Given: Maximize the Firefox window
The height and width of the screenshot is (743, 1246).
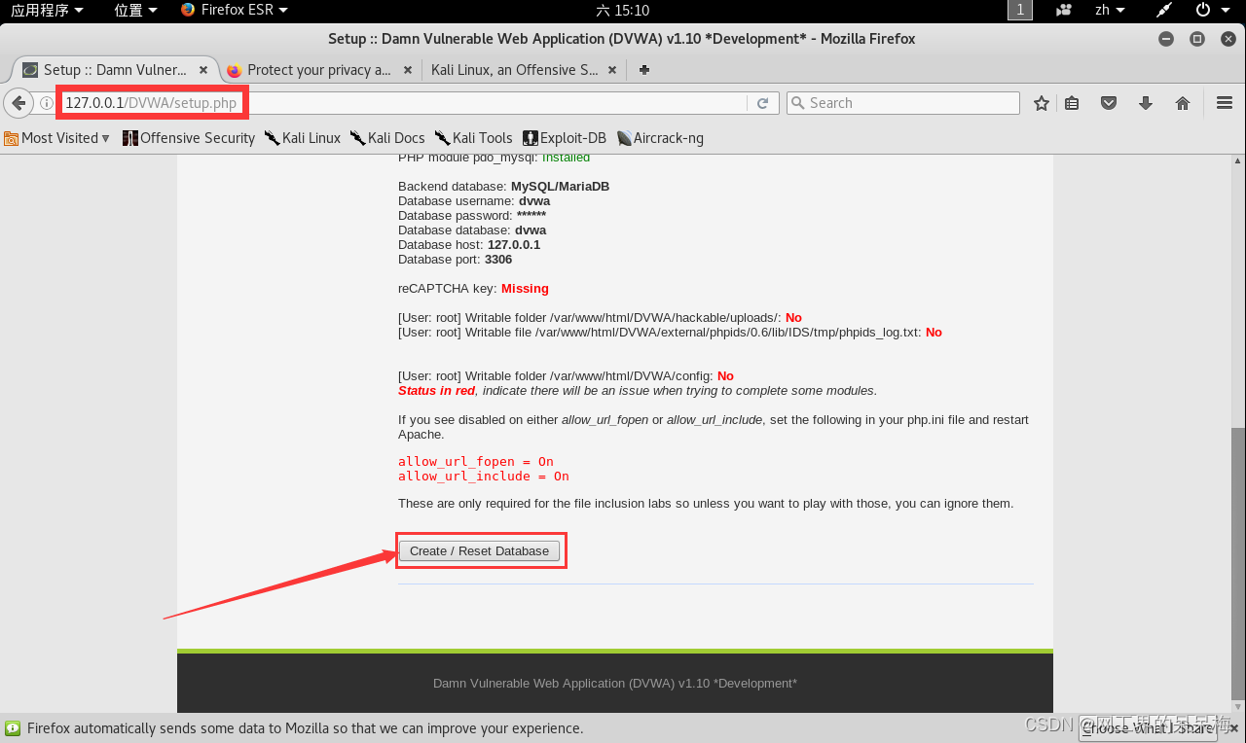Looking at the screenshot, I should click(1197, 39).
